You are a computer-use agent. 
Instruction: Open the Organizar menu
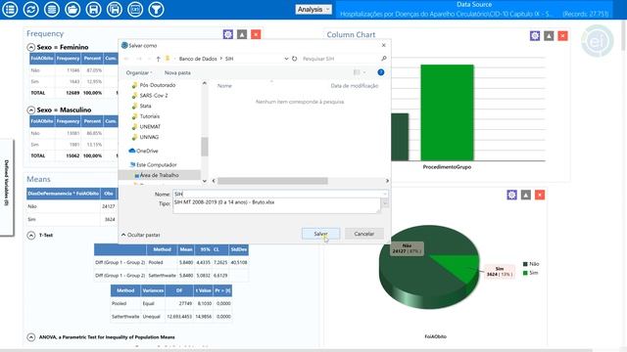139,72
